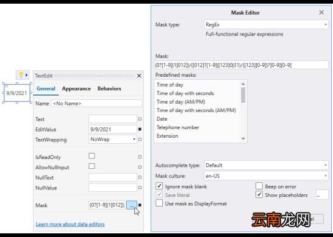Image resolution: width=333 pixels, height=237 pixels.
Task: Click the Mask regular expression field
Action: [x=242, y=65]
